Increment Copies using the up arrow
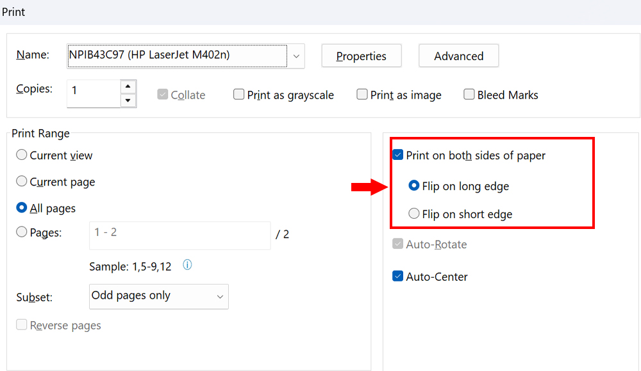This screenshot has height=371, width=641. point(128,86)
